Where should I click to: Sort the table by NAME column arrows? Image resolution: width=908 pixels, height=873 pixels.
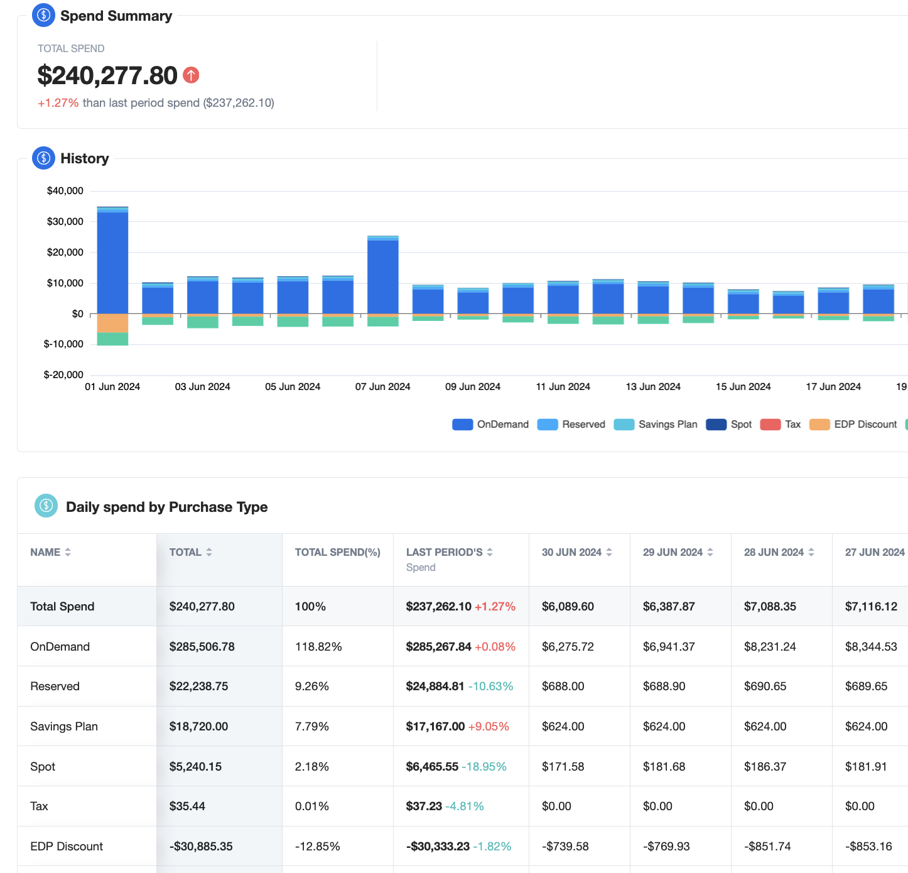(68, 552)
